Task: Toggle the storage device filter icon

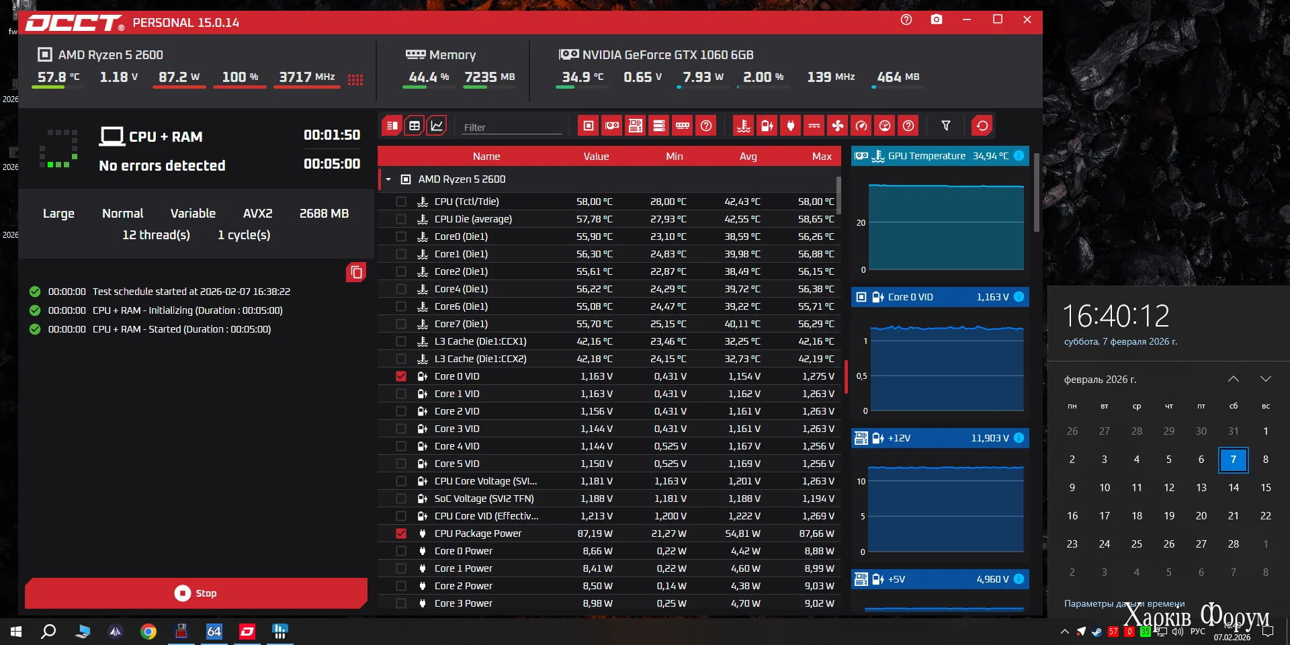Action: (x=659, y=126)
